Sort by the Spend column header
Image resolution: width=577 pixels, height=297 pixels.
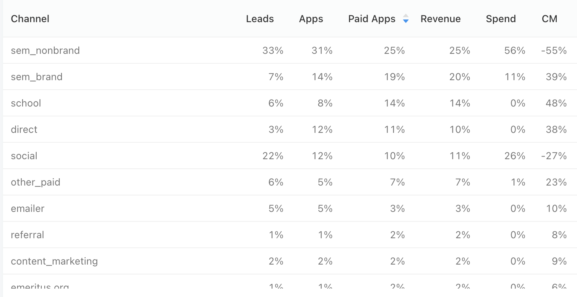pos(501,19)
